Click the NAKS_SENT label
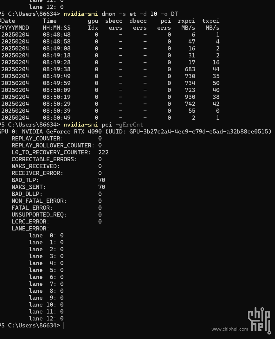Image resolution: width=275 pixels, height=339 pixels. click(29, 187)
